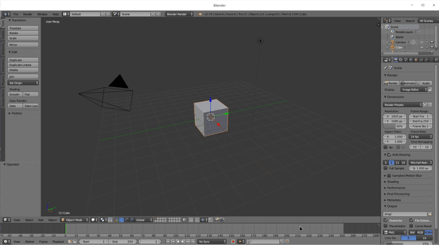Open the Add menu in viewport header

coord(41,220)
